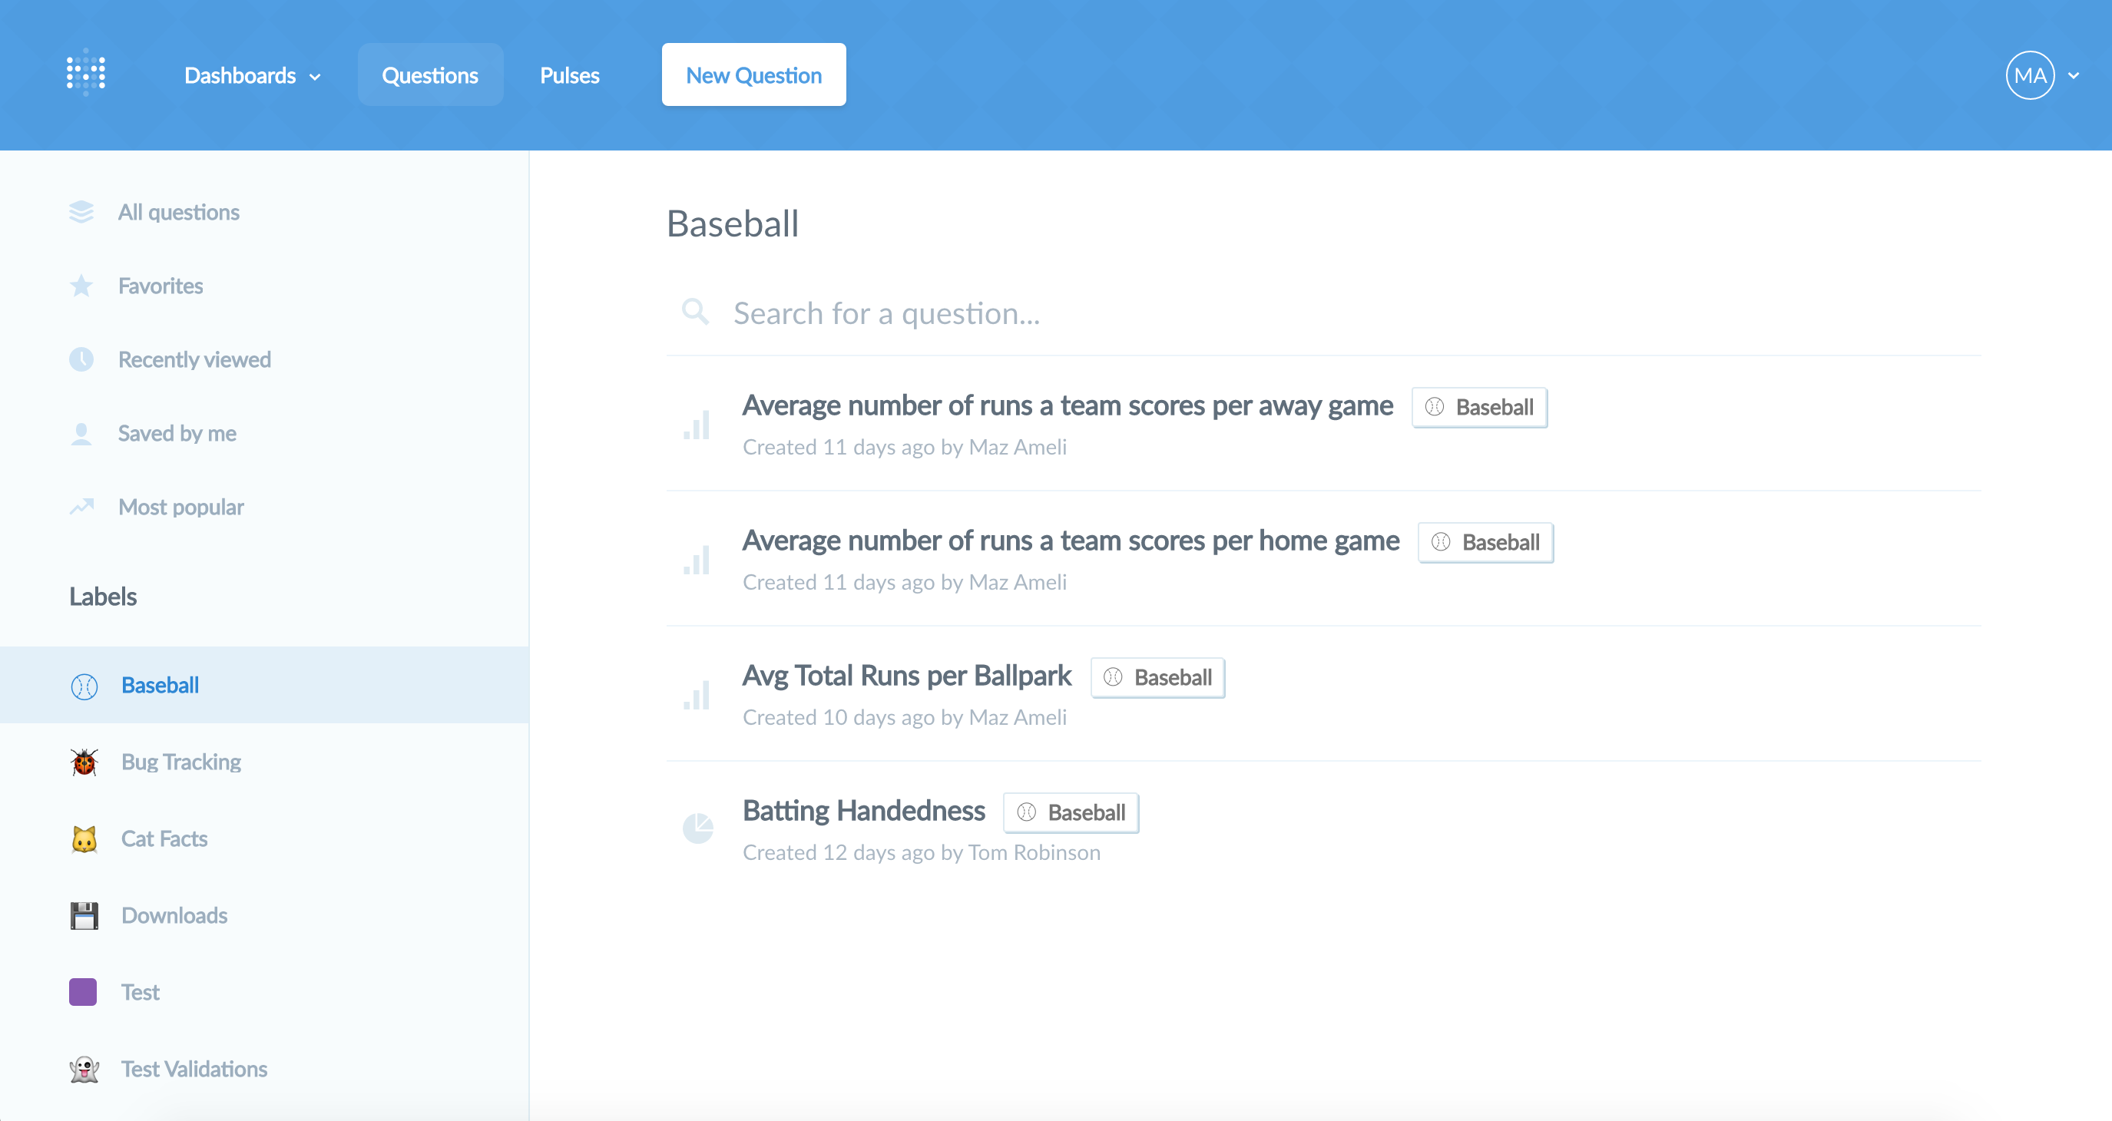
Task: Click Baseball tag on Batting Handedness
Action: click(1071, 813)
